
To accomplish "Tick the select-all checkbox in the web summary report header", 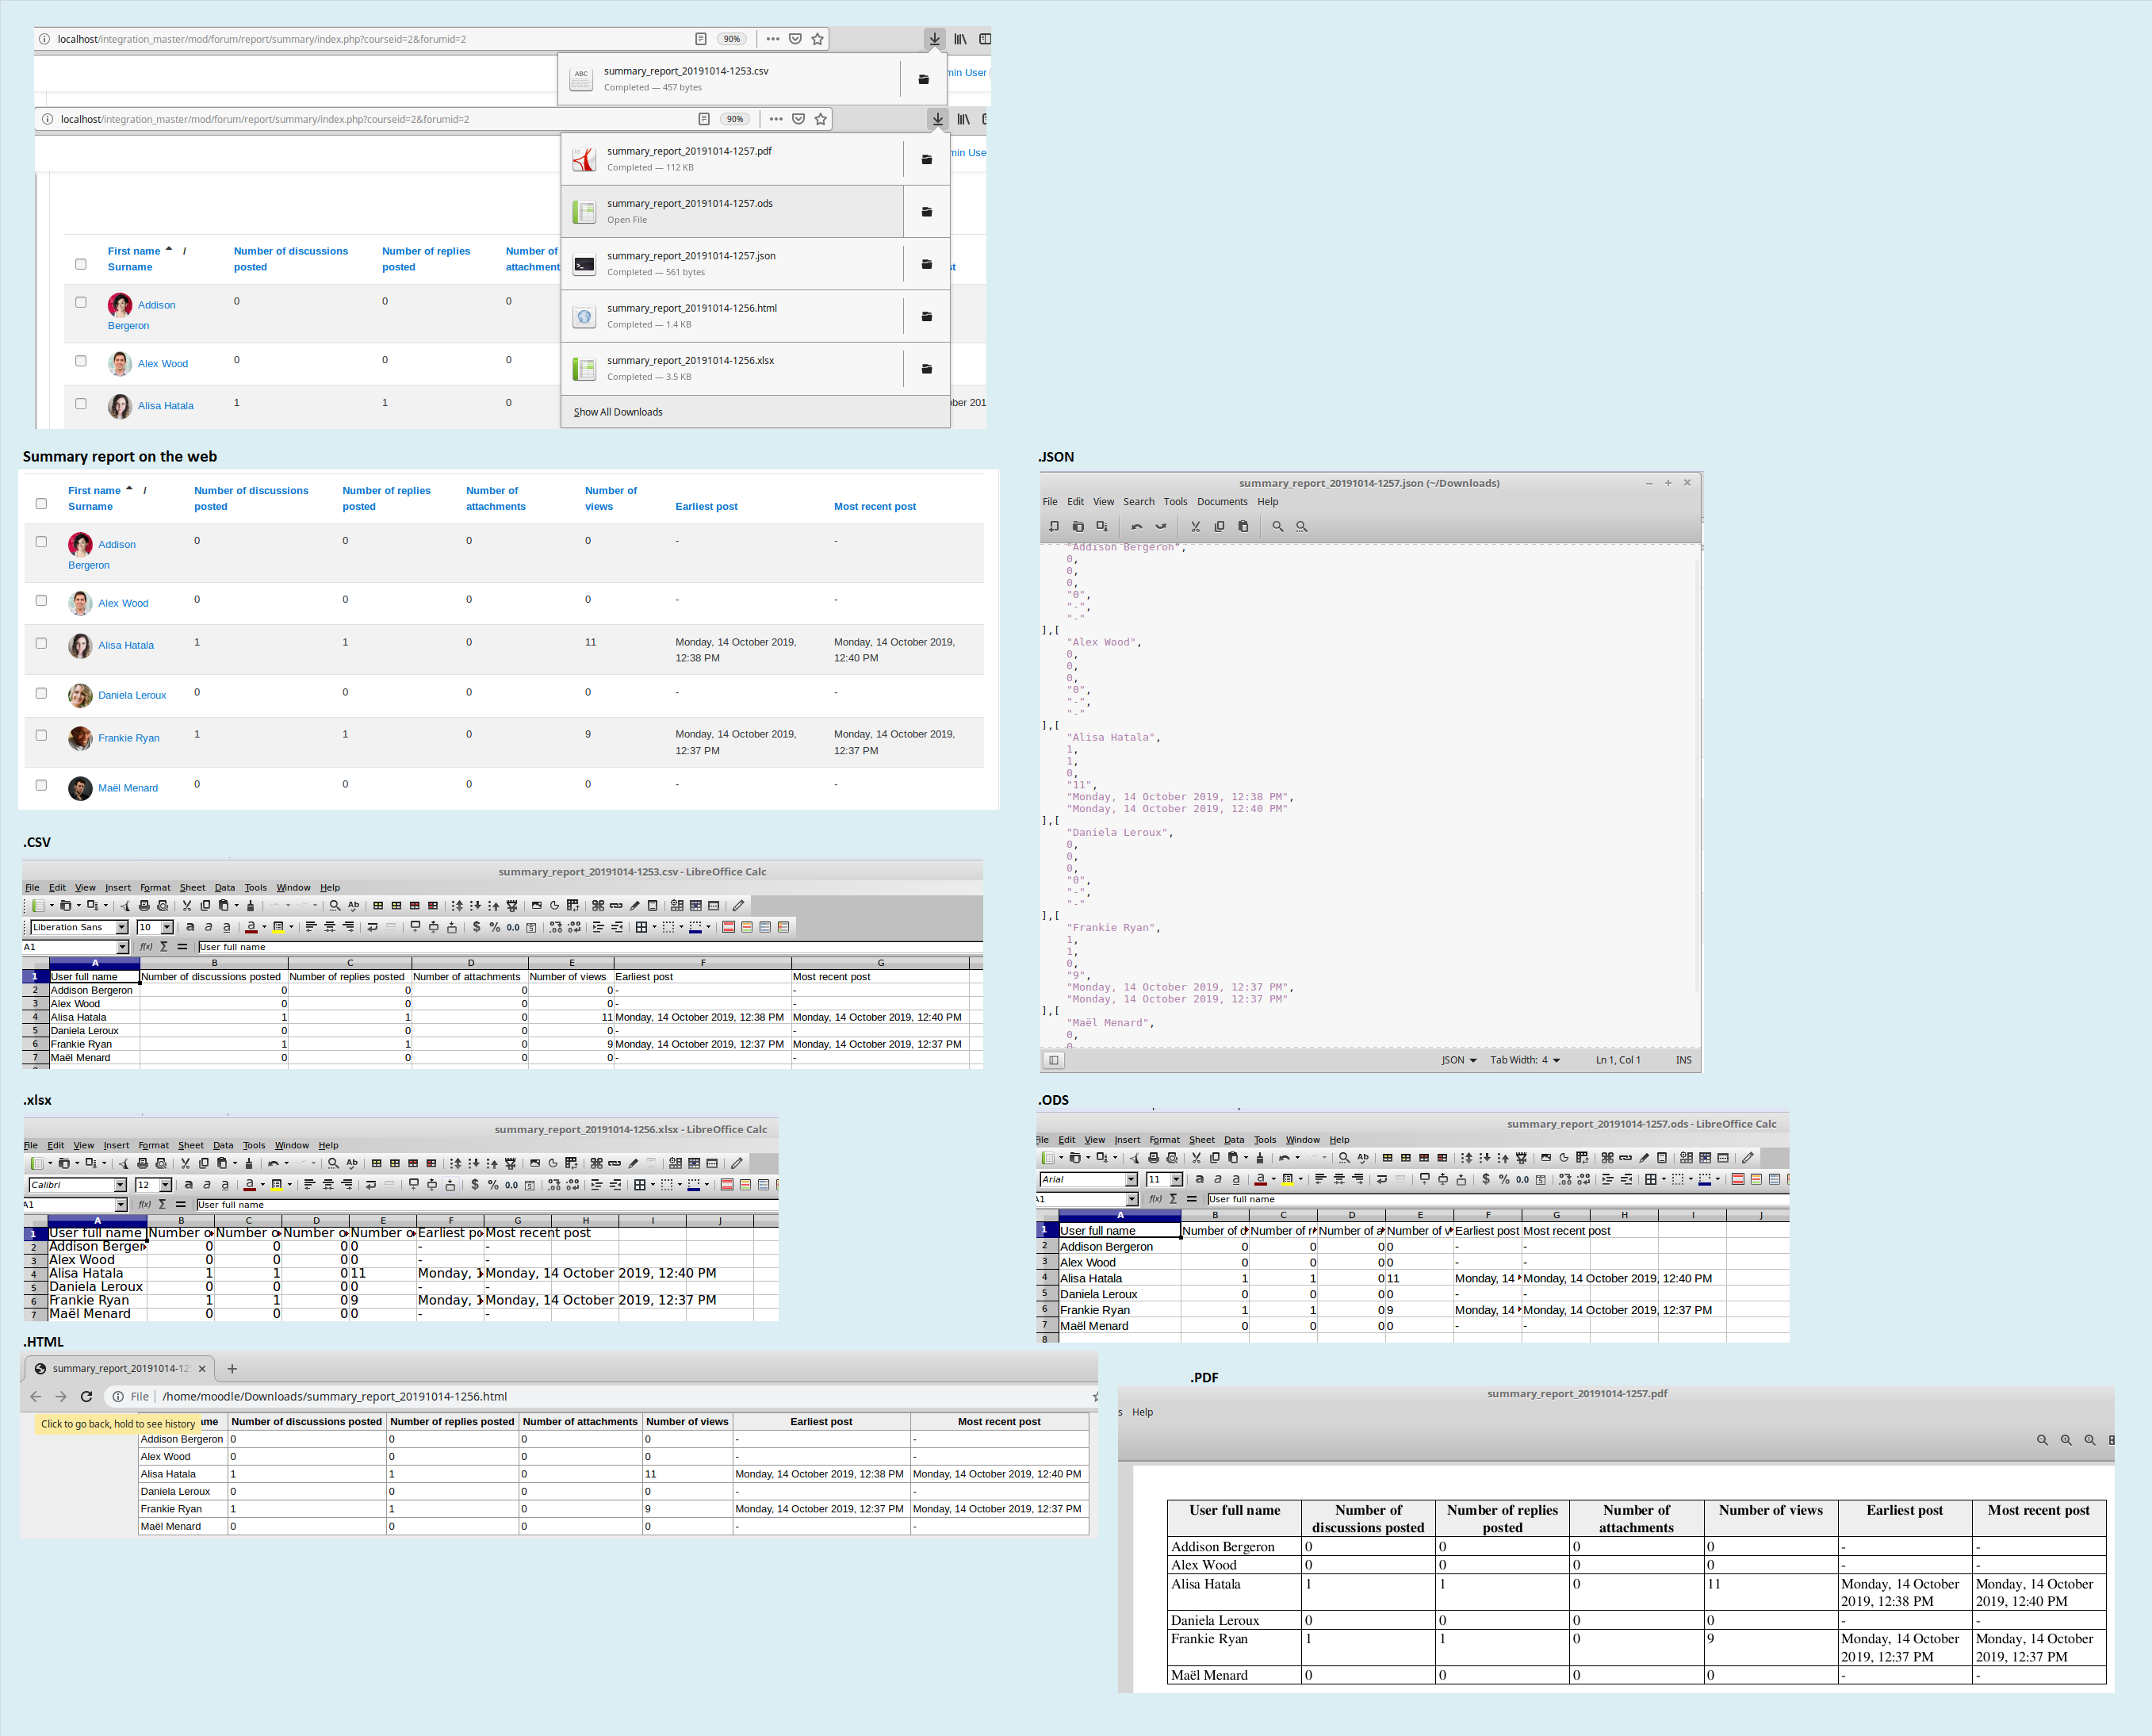I will [41, 504].
